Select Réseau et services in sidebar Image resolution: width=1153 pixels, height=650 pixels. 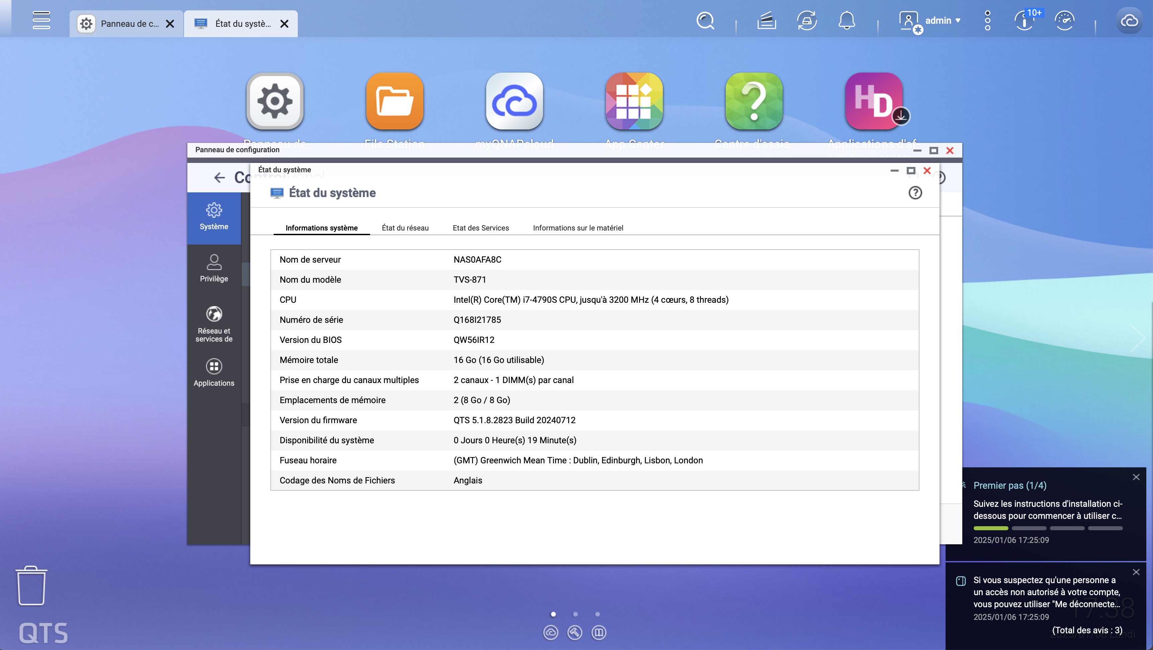tap(214, 324)
